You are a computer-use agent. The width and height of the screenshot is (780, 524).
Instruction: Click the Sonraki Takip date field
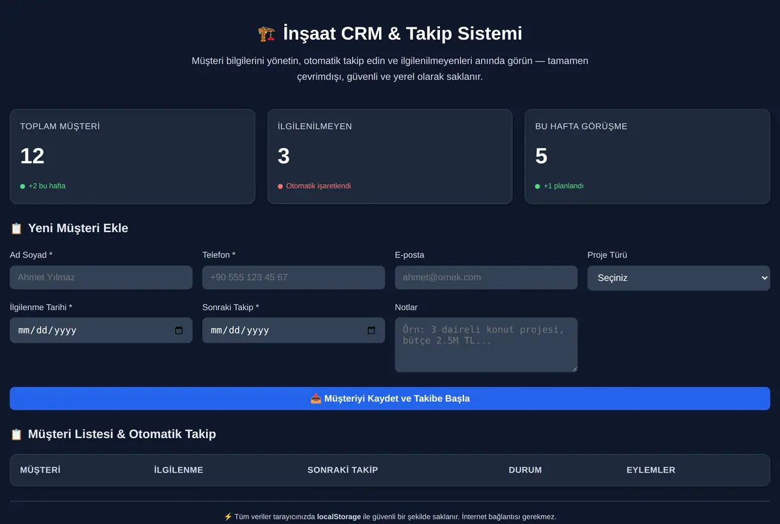pyautogui.click(x=294, y=330)
